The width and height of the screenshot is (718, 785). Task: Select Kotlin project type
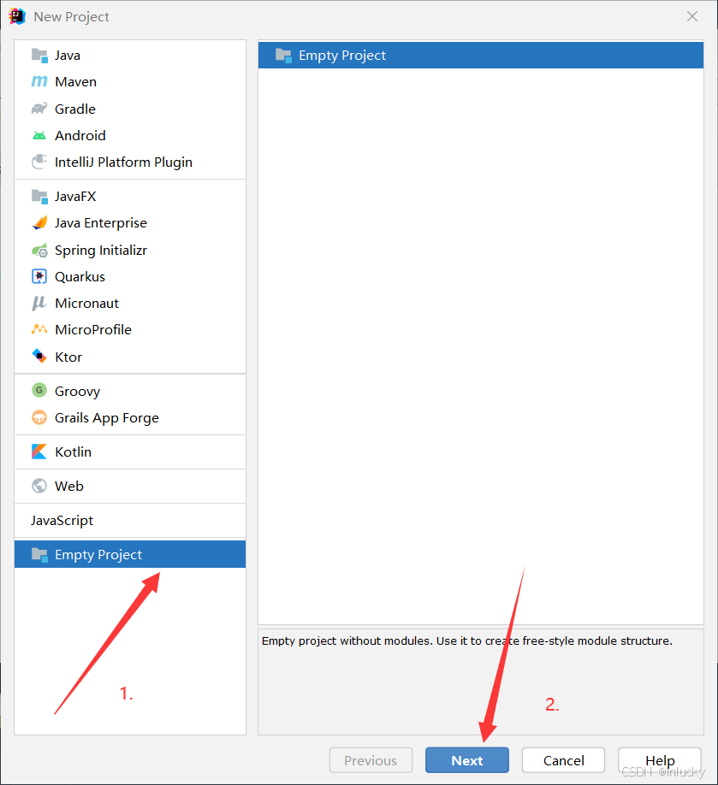point(73,452)
